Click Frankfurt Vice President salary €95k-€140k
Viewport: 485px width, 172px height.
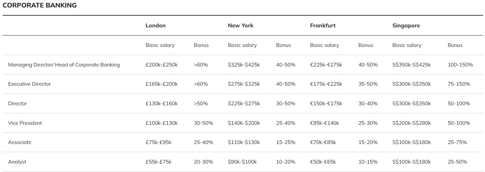click(x=325, y=123)
